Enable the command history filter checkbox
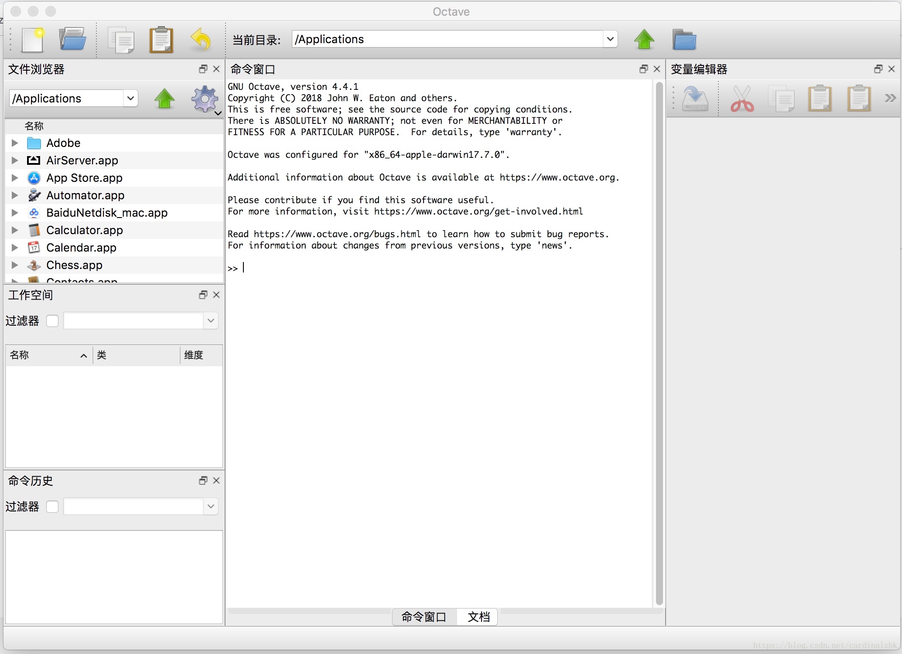The height and width of the screenshot is (654, 902). pos(52,507)
